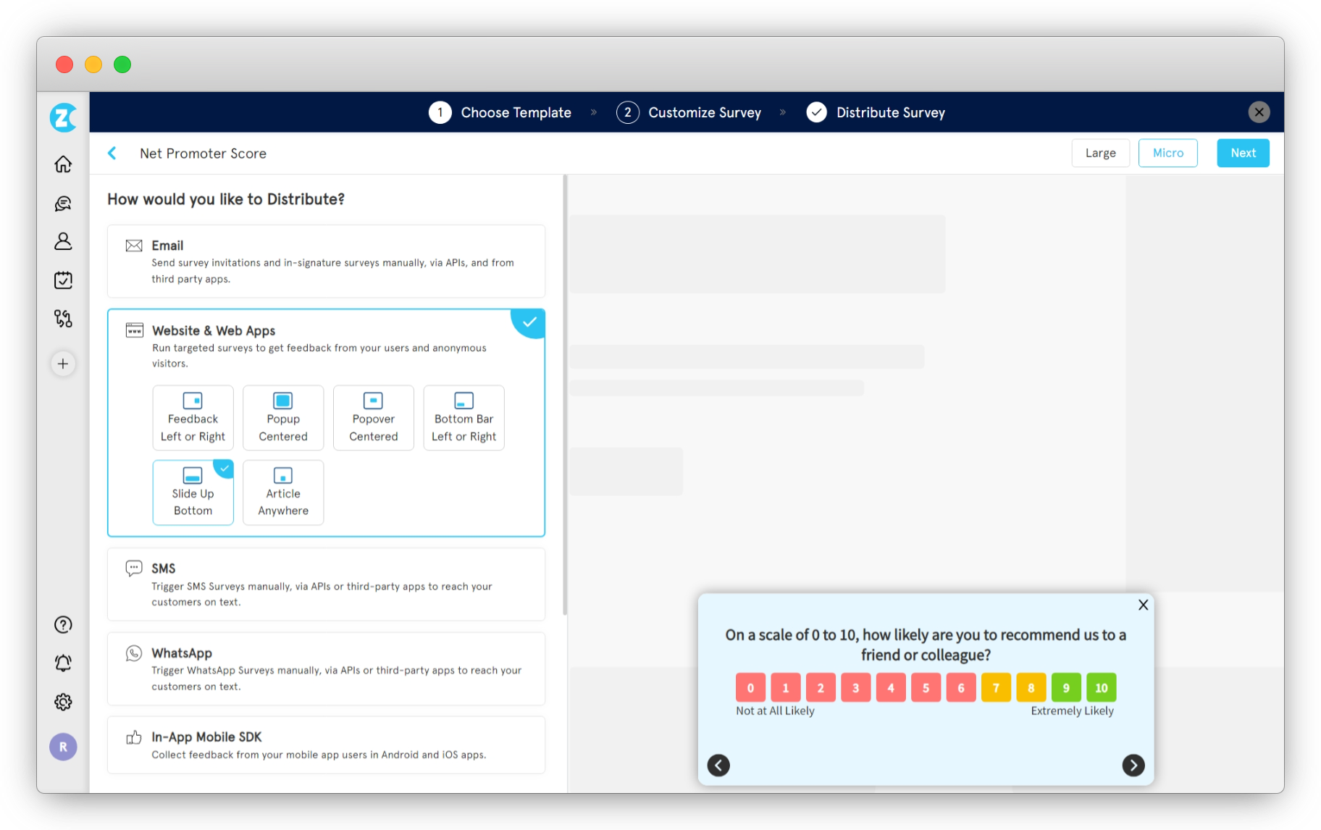Select the Popup Centered layout option
Viewport: 1321px width, 830px height.
(283, 418)
